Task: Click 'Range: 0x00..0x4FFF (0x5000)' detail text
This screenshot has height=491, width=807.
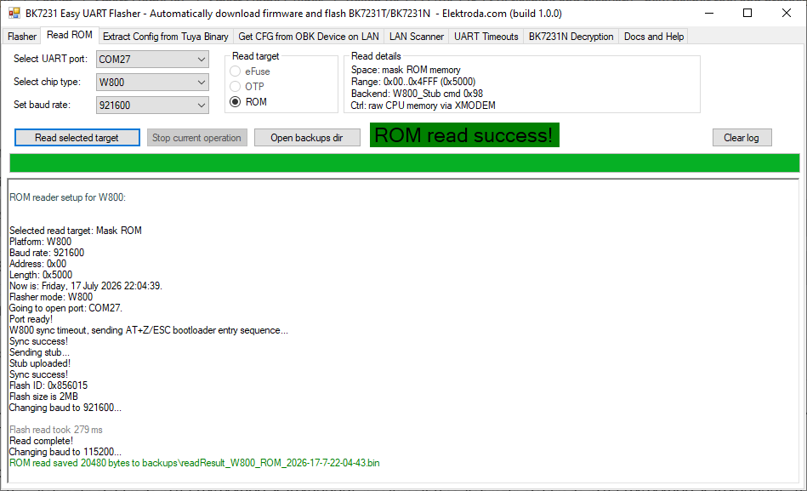Action: (413, 82)
